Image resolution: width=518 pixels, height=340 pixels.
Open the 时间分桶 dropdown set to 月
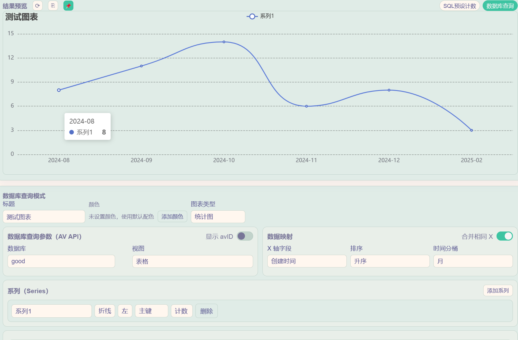pos(473,261)
